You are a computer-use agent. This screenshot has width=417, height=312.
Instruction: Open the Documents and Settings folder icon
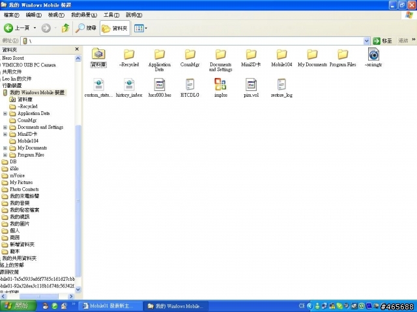pos(221,54)
